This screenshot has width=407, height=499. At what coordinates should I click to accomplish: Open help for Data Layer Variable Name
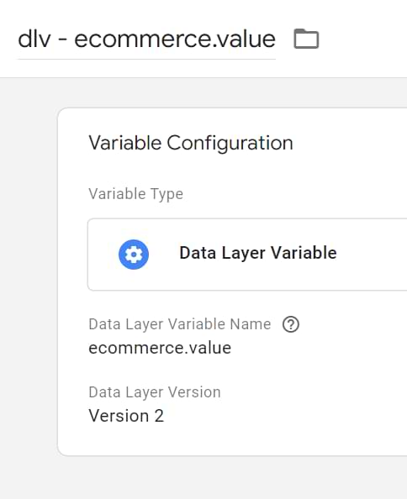291,324
